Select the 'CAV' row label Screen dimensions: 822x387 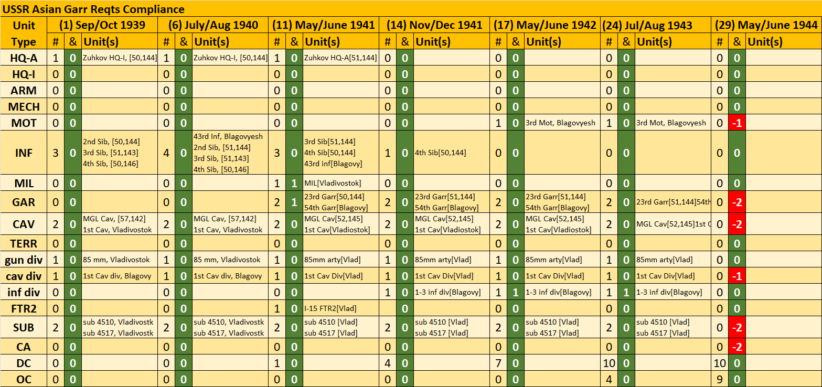pyautogui.click(x=24, y=224)
